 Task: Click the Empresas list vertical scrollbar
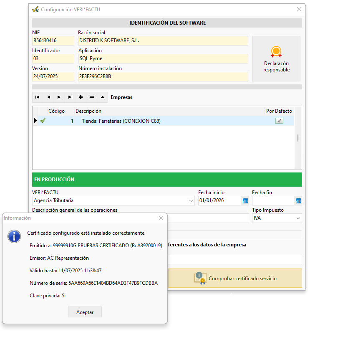point(298,138)
